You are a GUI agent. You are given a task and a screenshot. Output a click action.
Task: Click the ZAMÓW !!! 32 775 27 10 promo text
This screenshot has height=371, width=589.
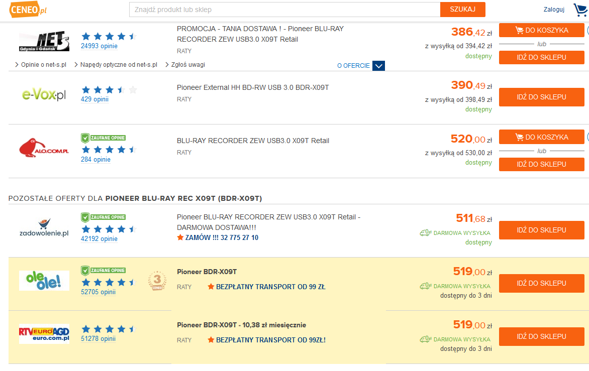pyautogui.click(x=222, y=237)
